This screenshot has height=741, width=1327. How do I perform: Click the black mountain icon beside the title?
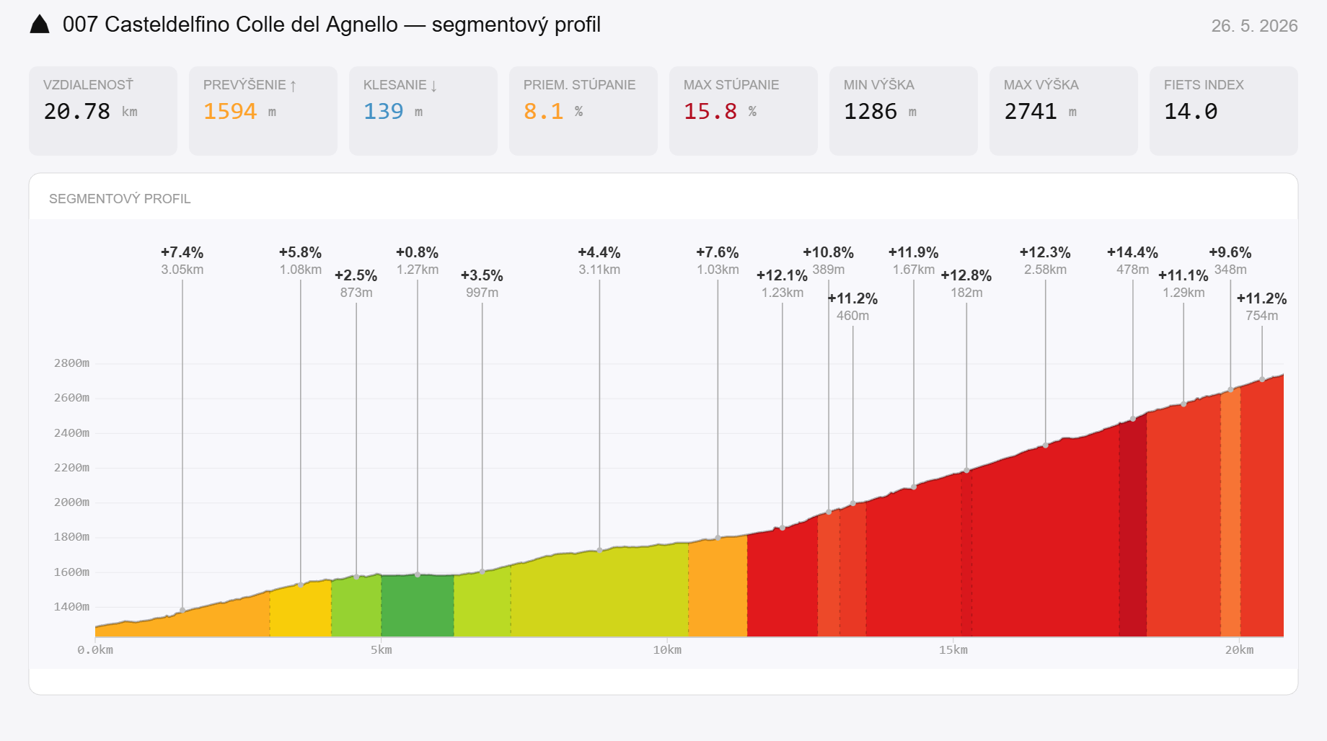point(40,25)
